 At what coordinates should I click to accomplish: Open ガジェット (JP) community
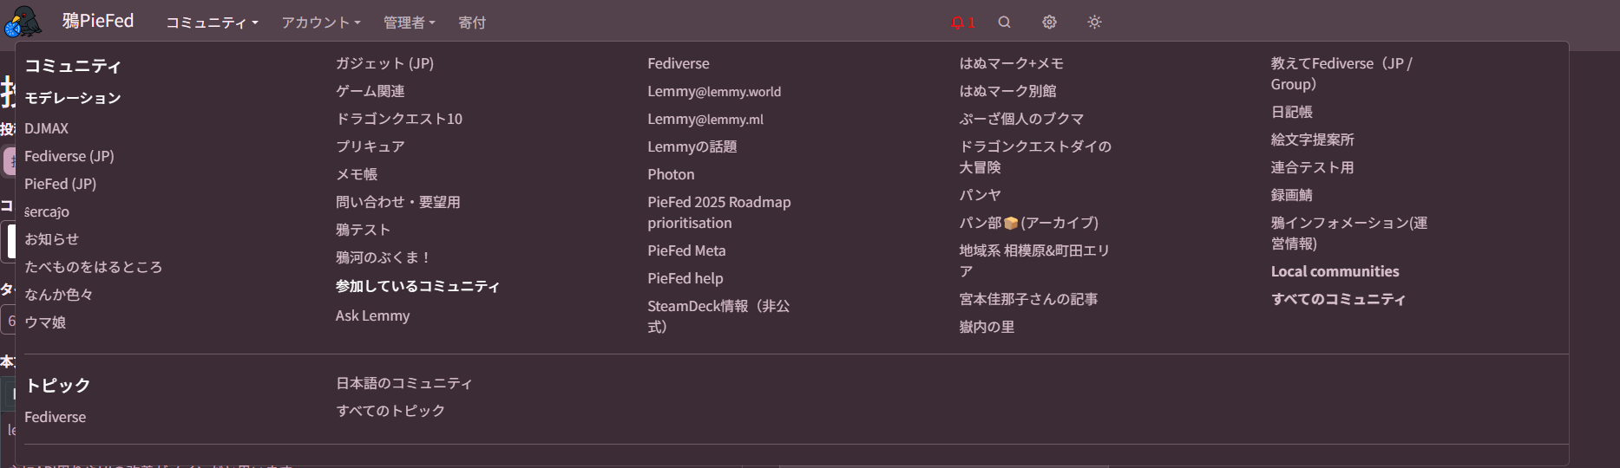click(x=384, y=63)
